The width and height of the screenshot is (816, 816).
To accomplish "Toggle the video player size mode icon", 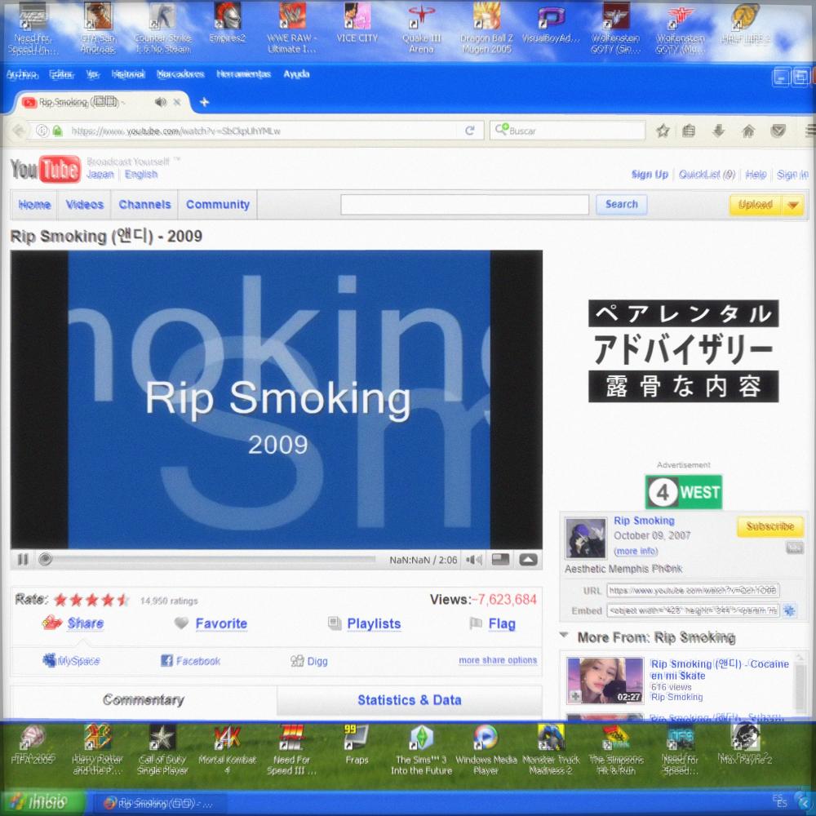I will tap(501, 560).
